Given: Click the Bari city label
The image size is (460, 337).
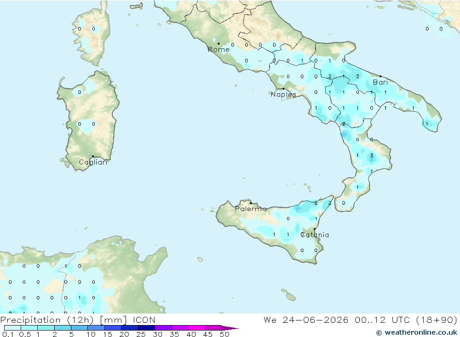Looking at the screenshot, I should tap(380, 82).
